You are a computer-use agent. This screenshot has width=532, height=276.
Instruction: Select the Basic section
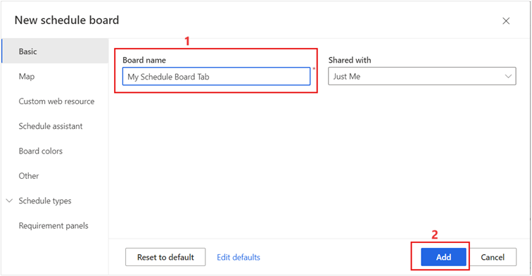[x=55, y=51]
